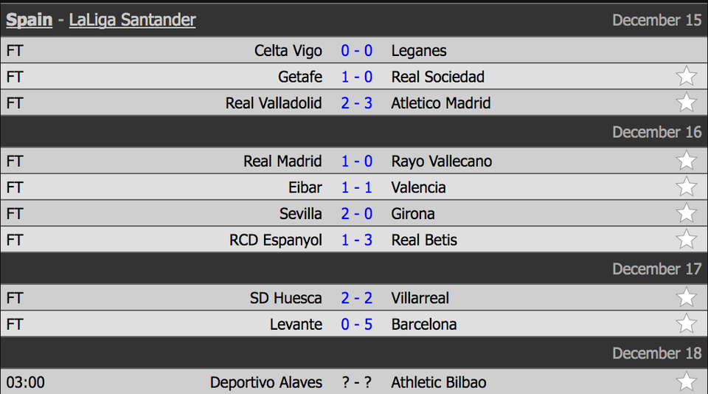
Task: Open the Celta Vigo 0 - 0 score
Action: pos(357,51)
